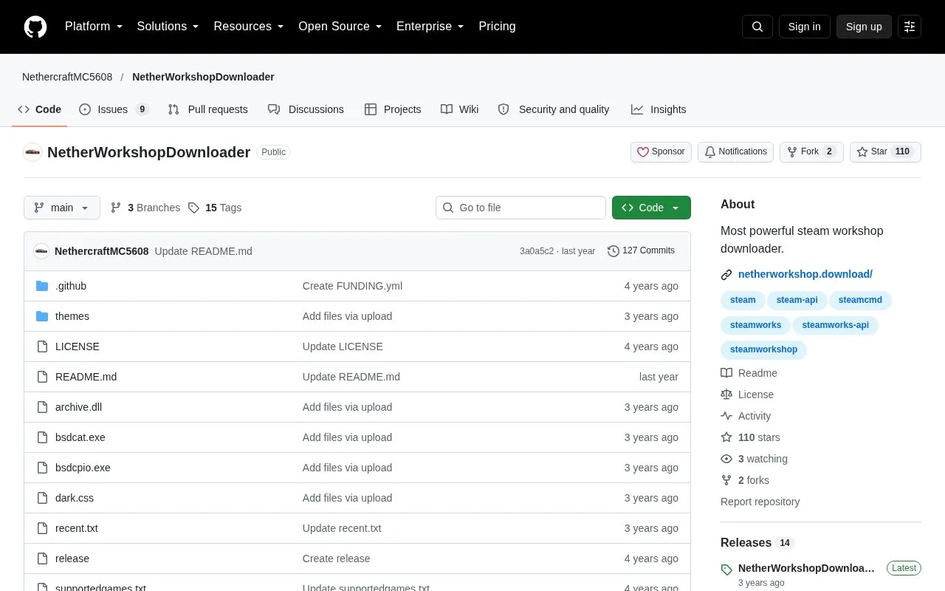The width and height of the screenshot is (945, 591).
Task: Open the search magnifier button
Action: coord(757,27)
